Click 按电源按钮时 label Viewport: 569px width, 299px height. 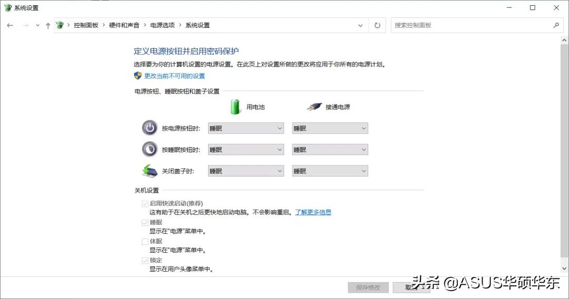181,128
